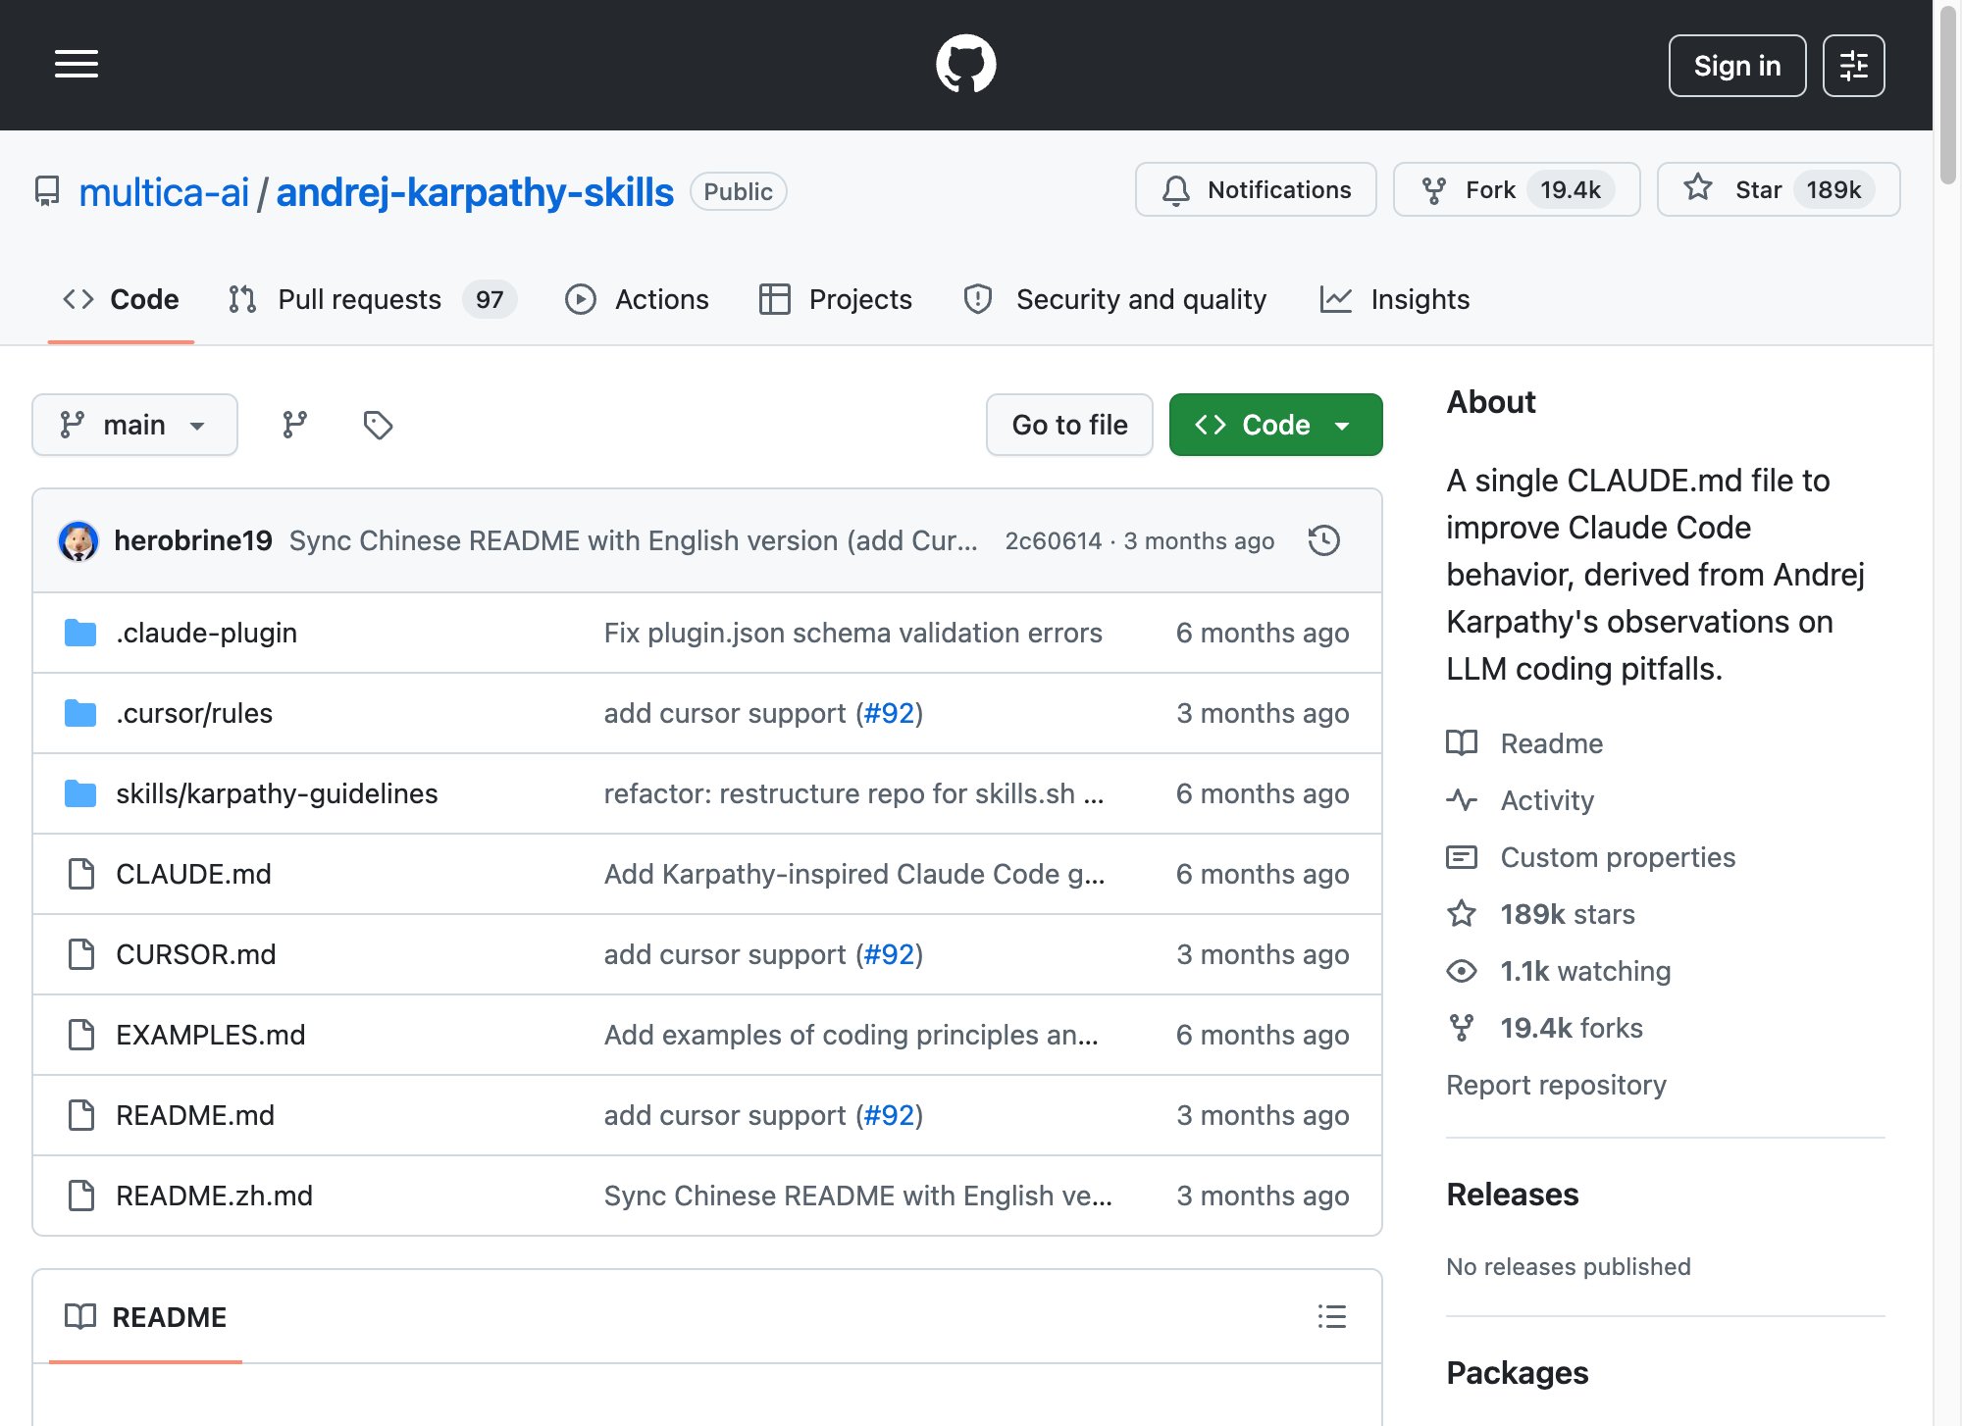The width and height of the screenshot is (1962, 1426).
Task: Open 'refactor: restructure repo for skills.sh' commit
Action: coord(854,793)
